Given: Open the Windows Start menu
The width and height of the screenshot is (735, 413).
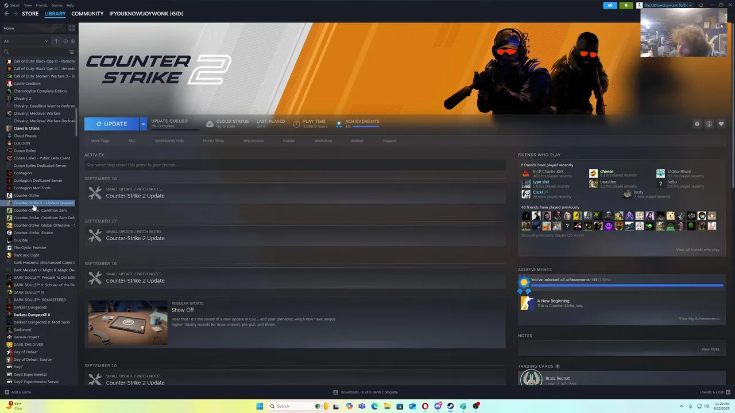Looking at the screenshot, I should pyautogui.click(x=260, y=406).
